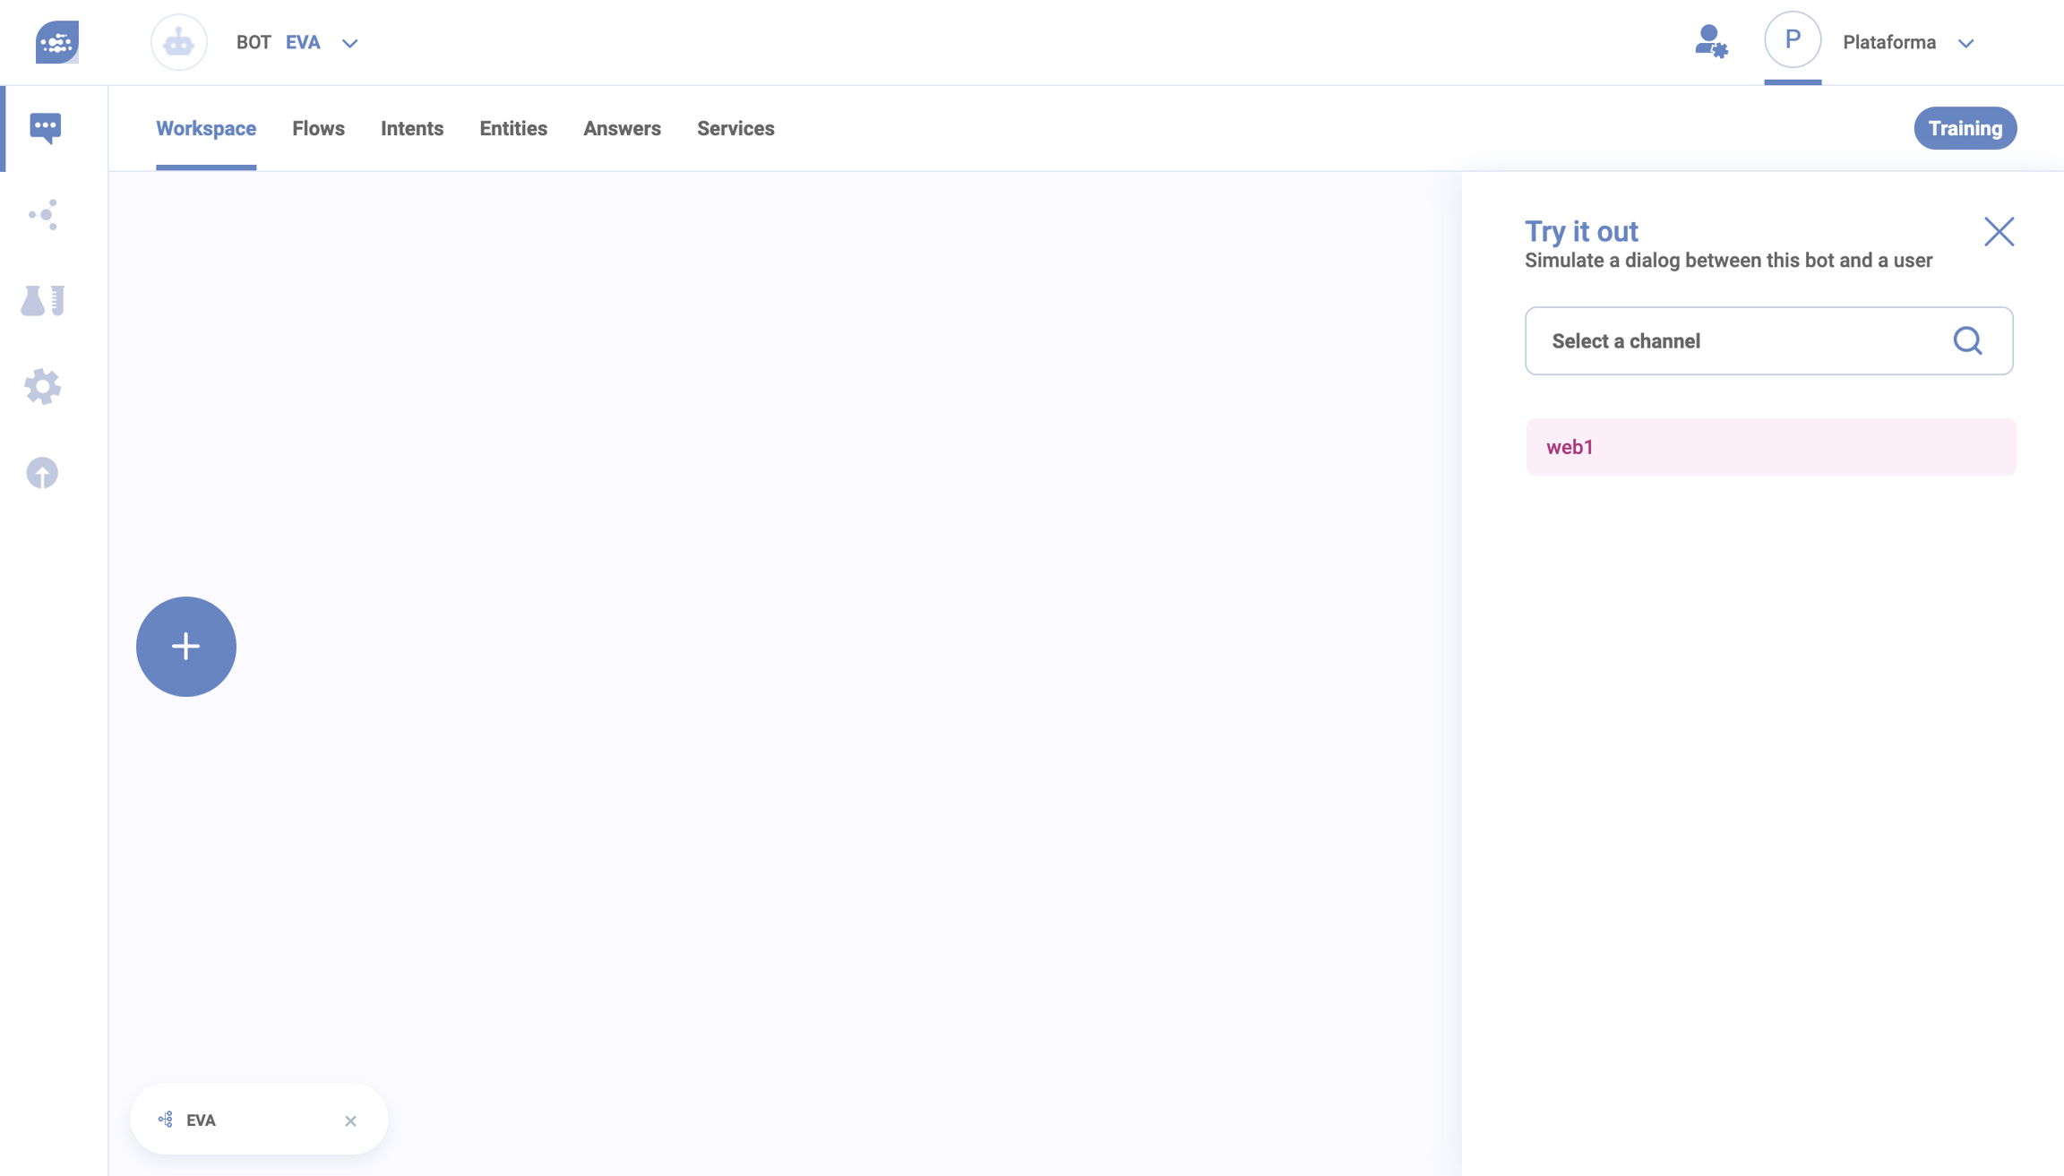Expand the Plataforma account dropdown
2064x1176 pixels.
coord(1965,43)
